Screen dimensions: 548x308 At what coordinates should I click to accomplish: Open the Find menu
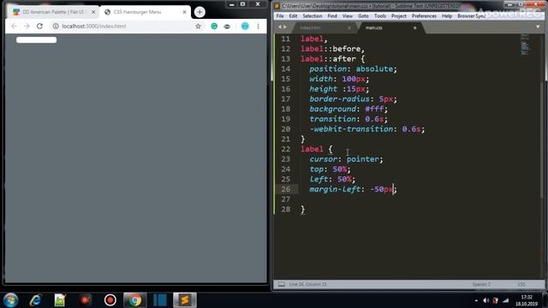332,16
